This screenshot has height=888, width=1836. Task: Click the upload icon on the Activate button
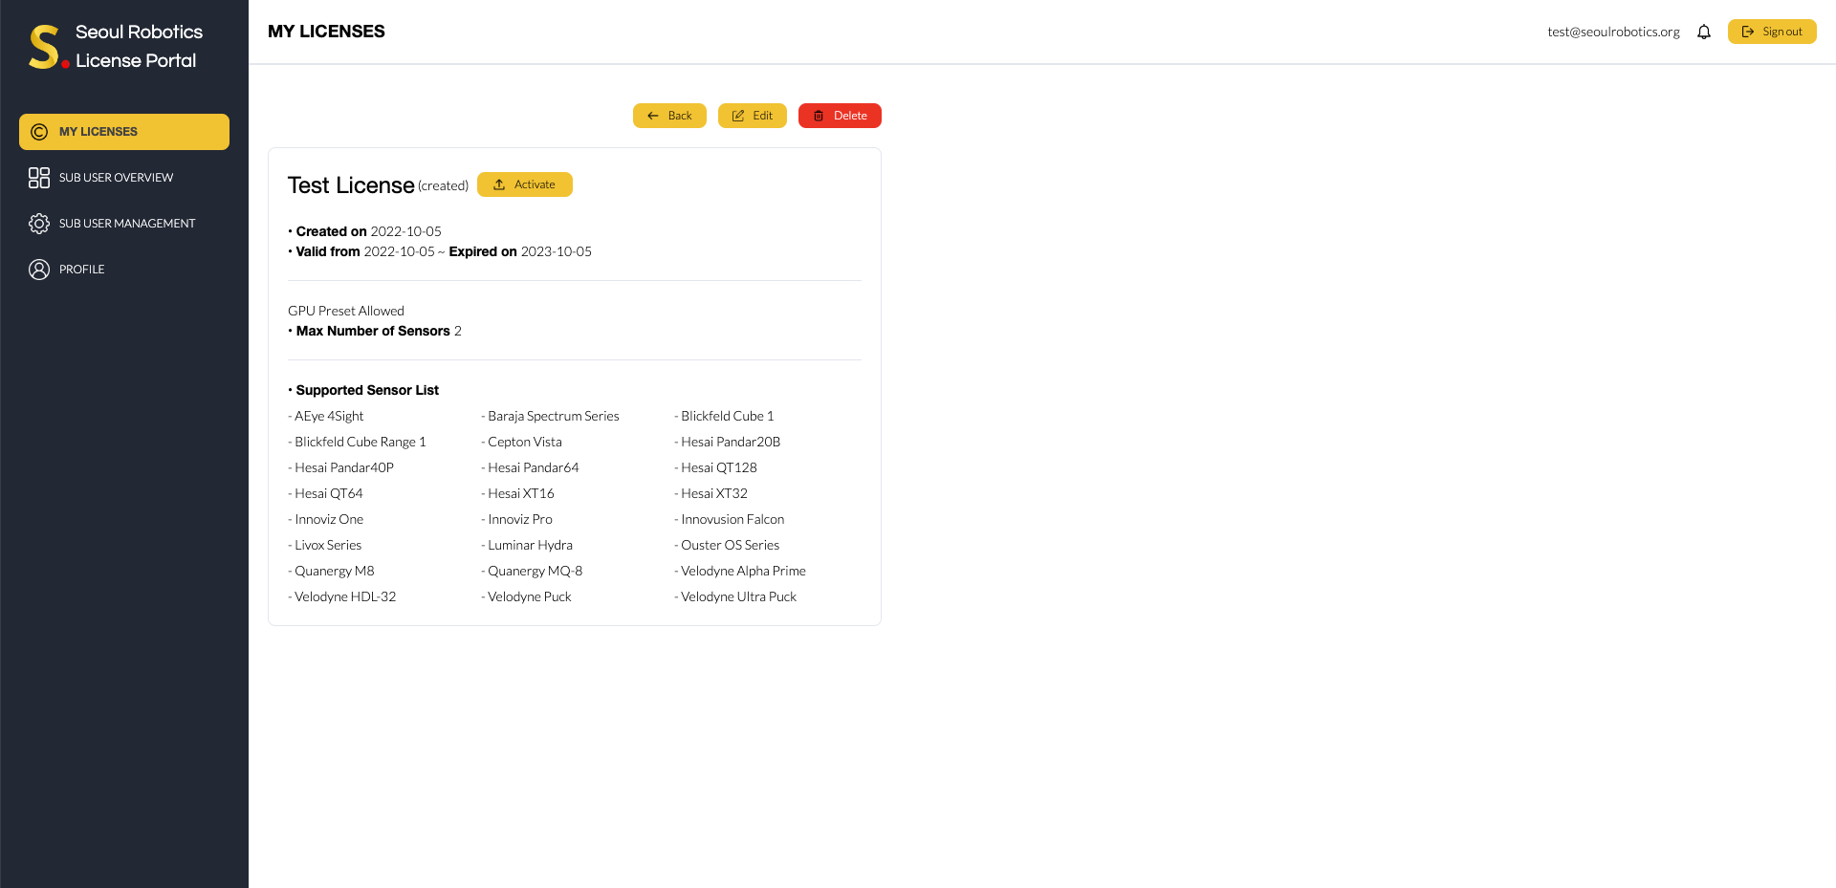(x=500, y=184)
